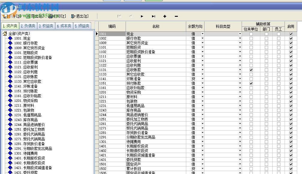This screenshot has height=174, width=302.
Task: Click name cell 物资采购 in table
Action: (156, 92)
